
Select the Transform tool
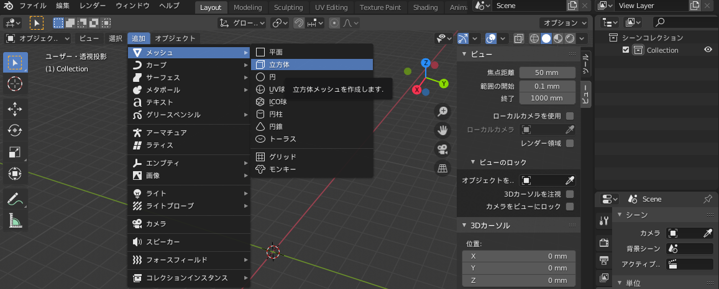click(x=15, y=174)
